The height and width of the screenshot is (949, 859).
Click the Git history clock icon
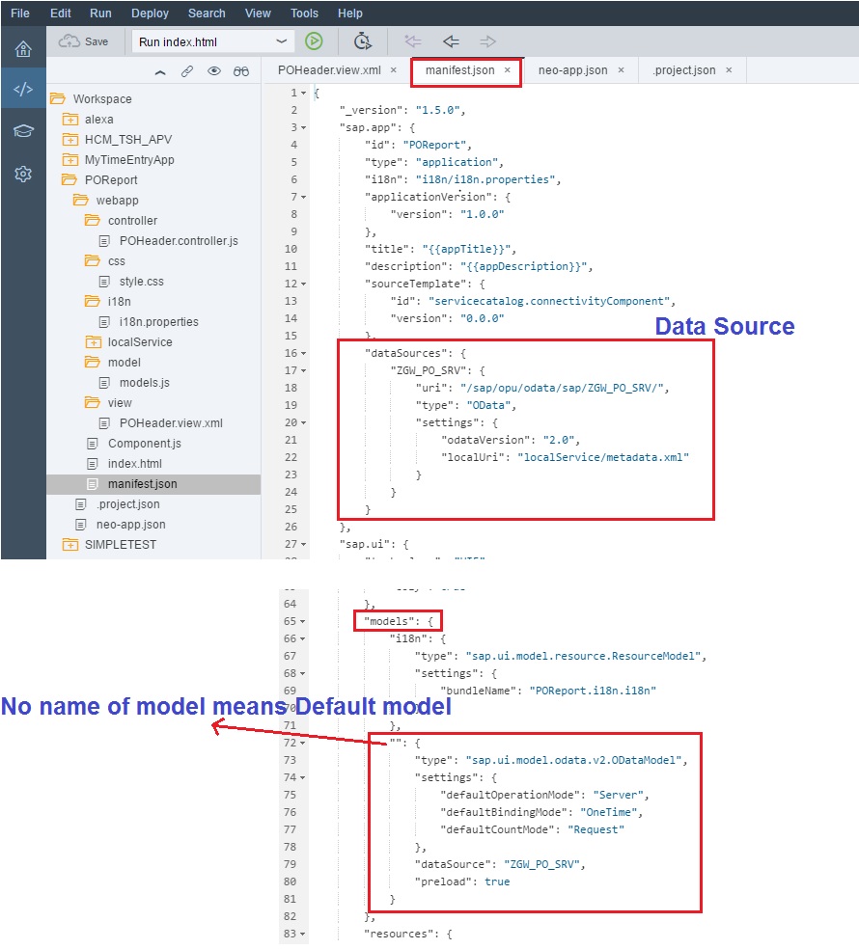pos(362,41)
